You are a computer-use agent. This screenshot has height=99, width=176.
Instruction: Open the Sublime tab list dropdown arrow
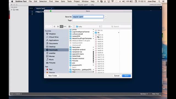(x=161, y=8)
